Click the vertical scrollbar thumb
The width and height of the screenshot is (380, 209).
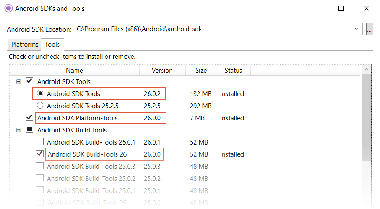[367, 117]
